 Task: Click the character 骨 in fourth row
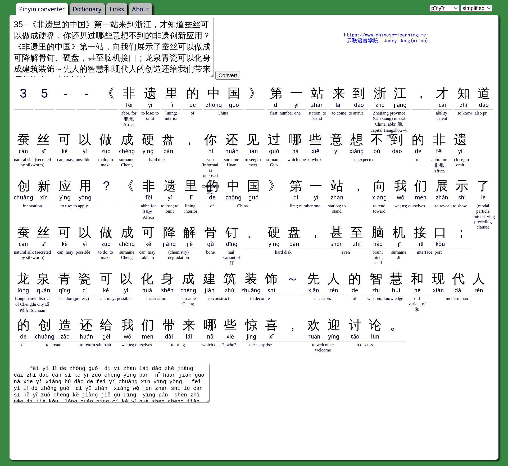click(x=211, y=232)
